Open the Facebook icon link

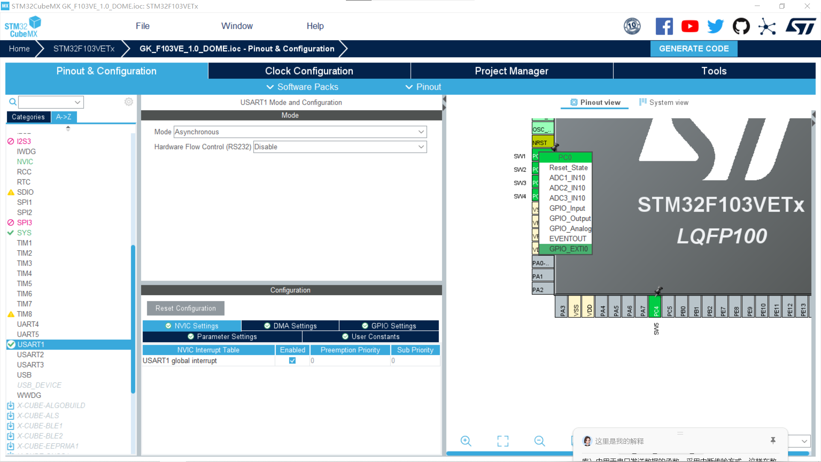664,27
